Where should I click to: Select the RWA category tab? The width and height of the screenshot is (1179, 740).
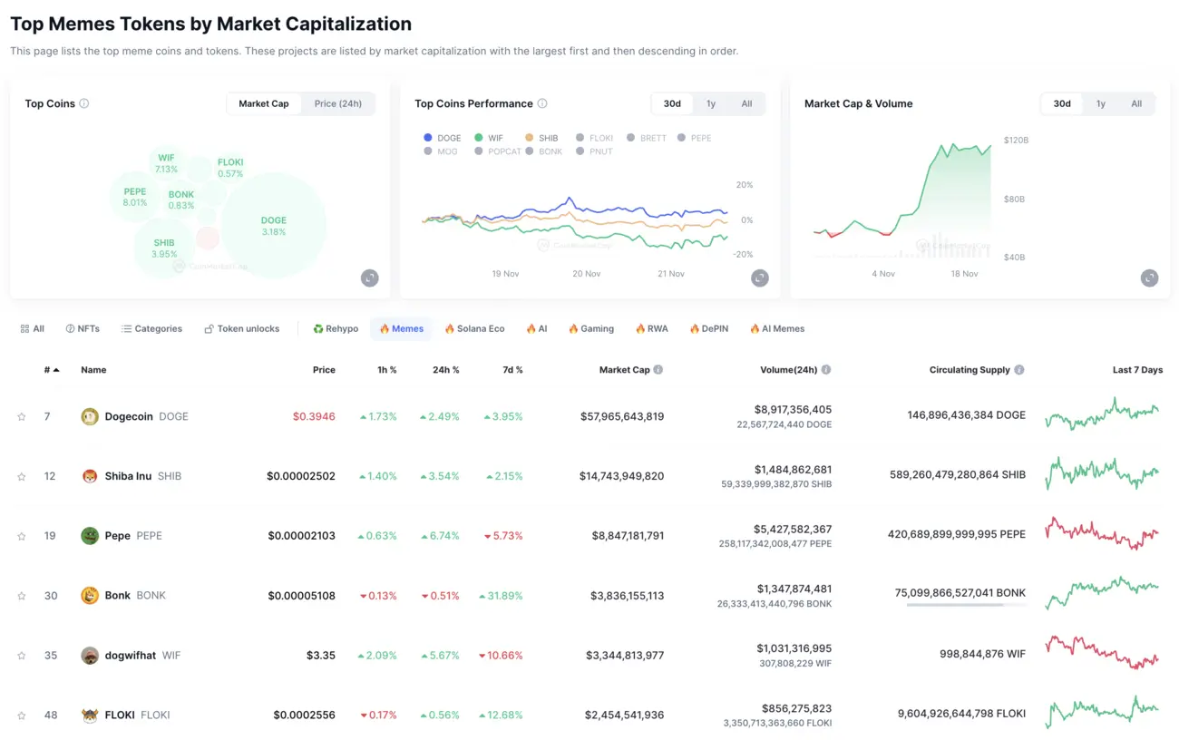point(652,329)
